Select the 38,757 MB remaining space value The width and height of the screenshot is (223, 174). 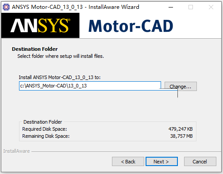[181, 136]
